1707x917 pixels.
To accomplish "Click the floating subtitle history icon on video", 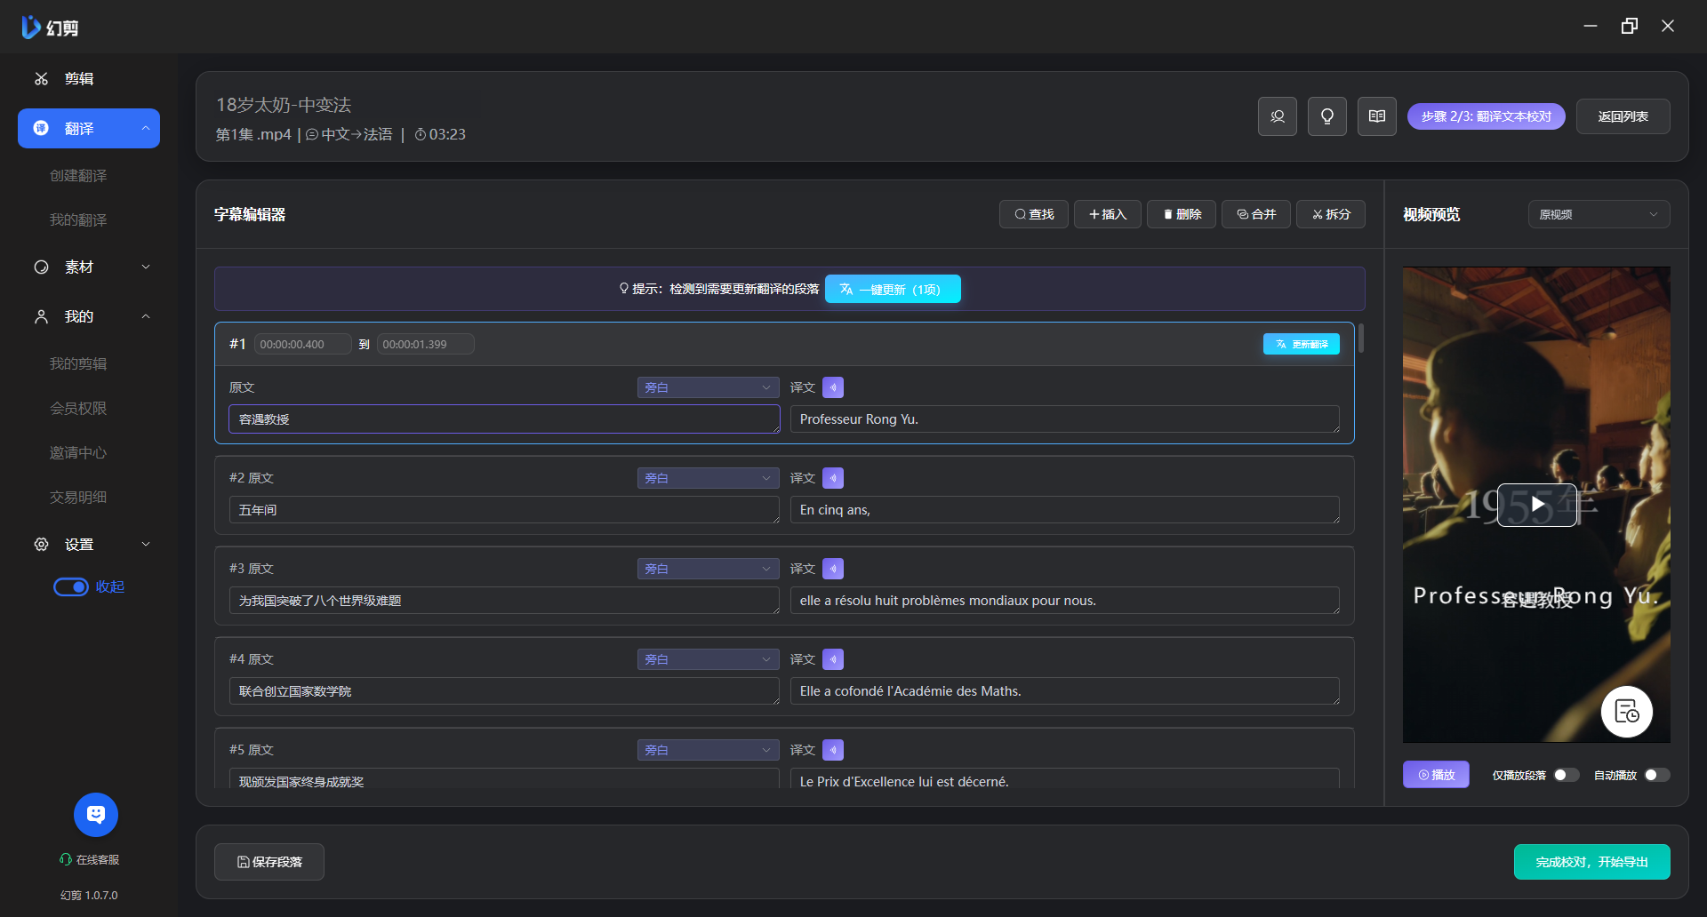I will tap(1626, 712).
